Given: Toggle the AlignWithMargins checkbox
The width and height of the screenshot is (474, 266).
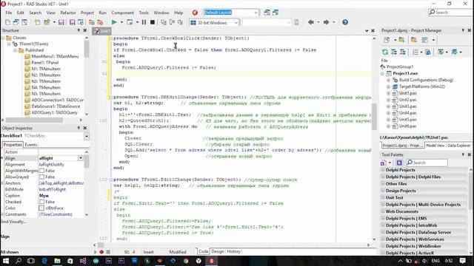Looking at the screenshot, I should (x=41, y=171).
